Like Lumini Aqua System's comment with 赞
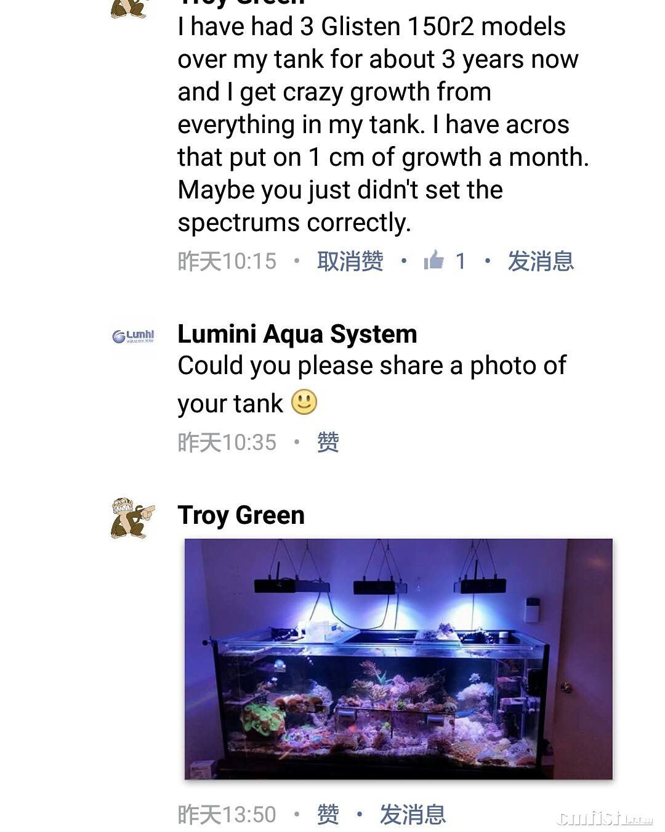The height and width of the screenshot is (832, 665). [x=328, y=443]
